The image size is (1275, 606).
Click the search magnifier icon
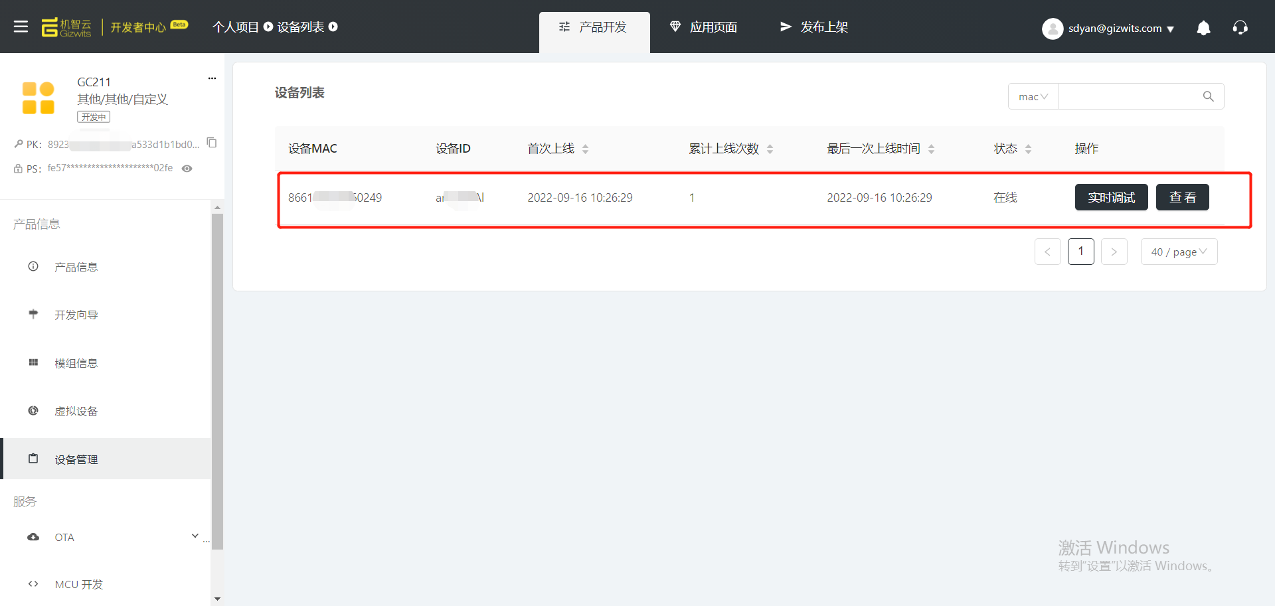pyautogui.click(x=1208, y=97)
